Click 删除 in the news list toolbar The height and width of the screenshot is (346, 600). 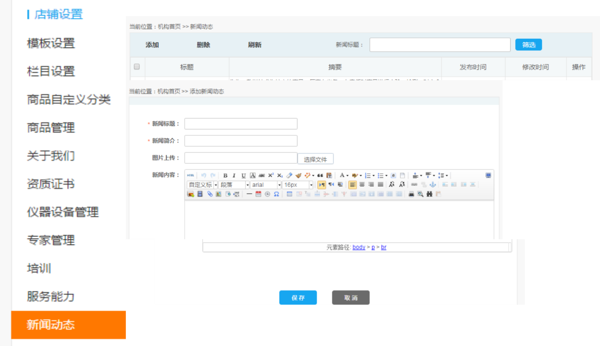coord(204,45)
